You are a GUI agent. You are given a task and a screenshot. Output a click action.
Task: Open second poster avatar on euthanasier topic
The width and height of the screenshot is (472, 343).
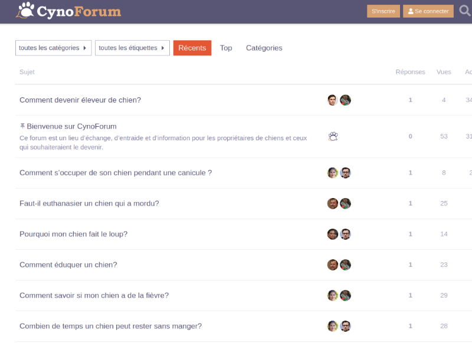click(x=345, y=203)
